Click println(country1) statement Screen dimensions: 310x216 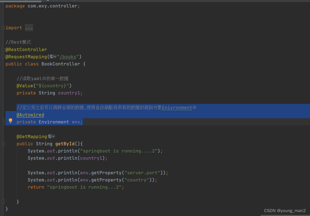[68, 158]
